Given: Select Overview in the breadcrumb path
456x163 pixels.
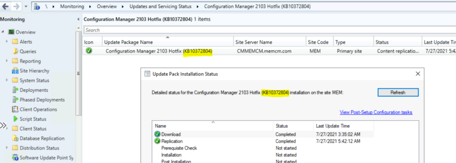Looking at the screenshot, I should 107,6.
